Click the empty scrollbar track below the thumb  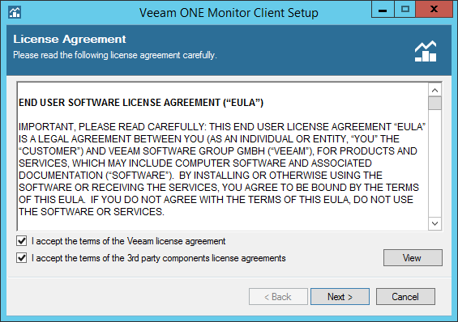coord(434,163)
